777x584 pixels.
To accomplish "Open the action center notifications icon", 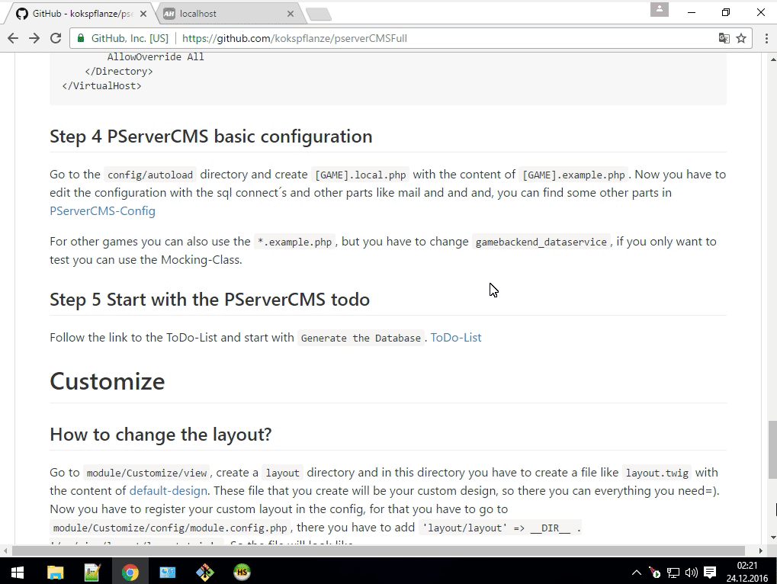I will point(710,572).
